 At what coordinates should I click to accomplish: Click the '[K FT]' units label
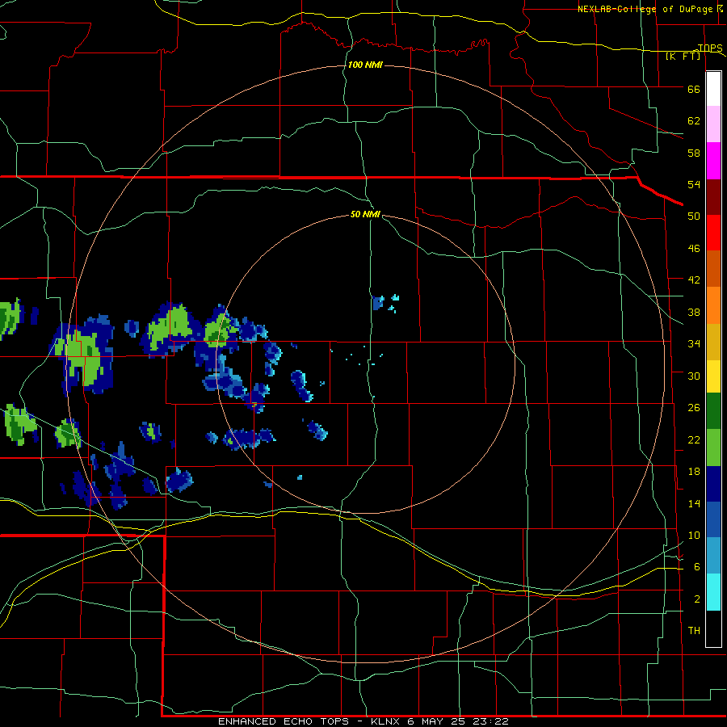click(x=683, y=56)
